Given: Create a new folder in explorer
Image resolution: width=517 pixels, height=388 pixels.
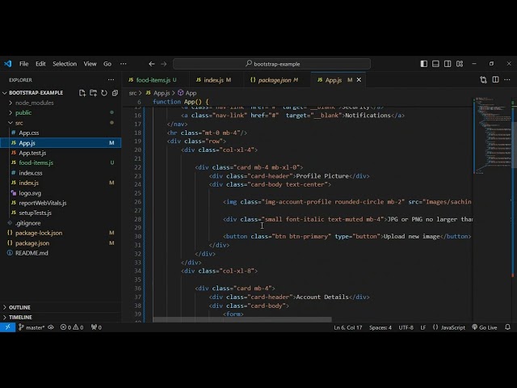Looking at the screenshot, I should coord(94,93).
